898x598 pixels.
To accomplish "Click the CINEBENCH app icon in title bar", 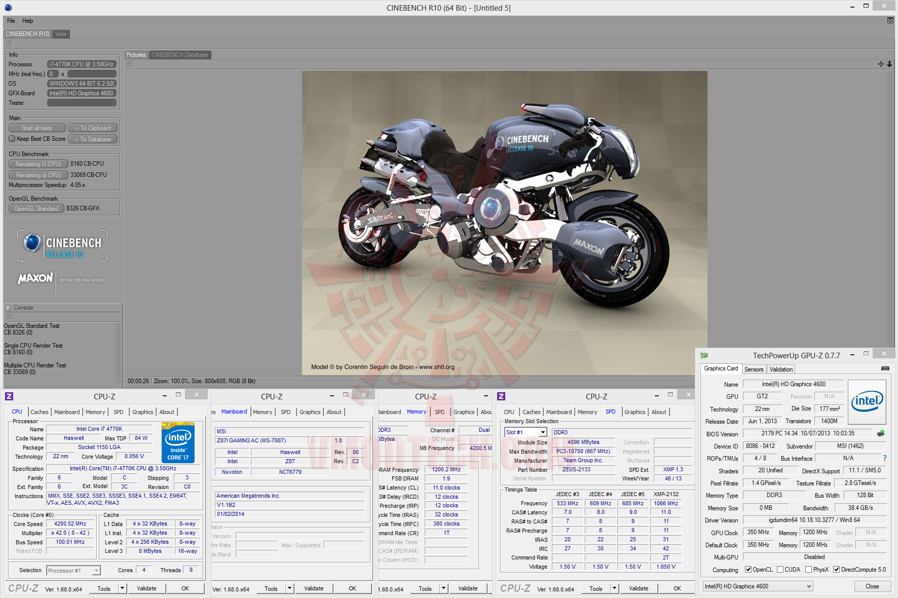I will click(8, 8).
